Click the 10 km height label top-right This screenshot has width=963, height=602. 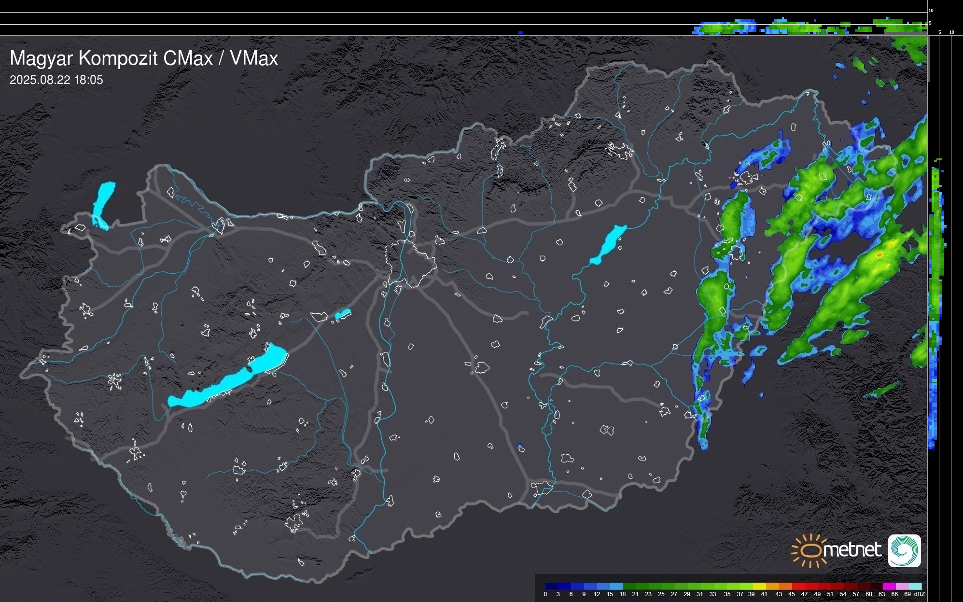(x=931, y=10)
